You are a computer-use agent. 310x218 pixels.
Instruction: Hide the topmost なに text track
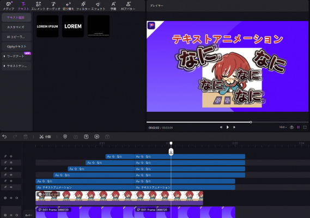pyautogui.click(x=11, y=156)
